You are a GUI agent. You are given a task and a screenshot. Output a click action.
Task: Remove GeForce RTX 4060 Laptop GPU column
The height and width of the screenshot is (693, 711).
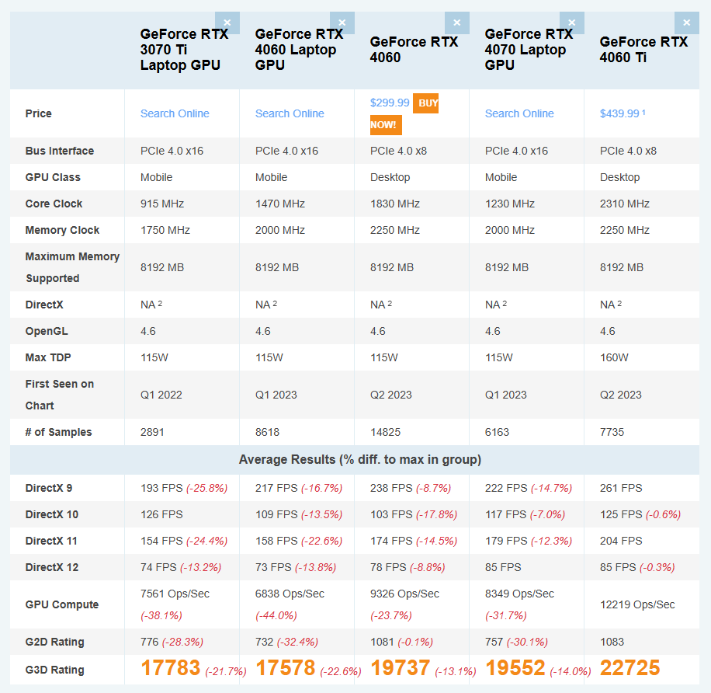(x=342, y=23)
